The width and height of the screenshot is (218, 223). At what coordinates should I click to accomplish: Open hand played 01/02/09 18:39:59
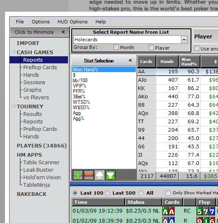[145, 220]
